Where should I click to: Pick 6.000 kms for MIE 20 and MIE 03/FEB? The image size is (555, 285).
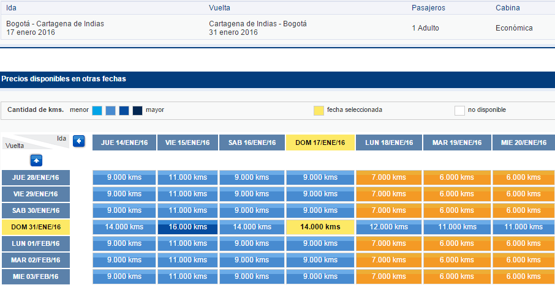pos(524,276)
